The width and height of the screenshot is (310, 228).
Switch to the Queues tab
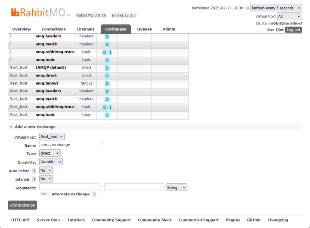tap(145, 29)
